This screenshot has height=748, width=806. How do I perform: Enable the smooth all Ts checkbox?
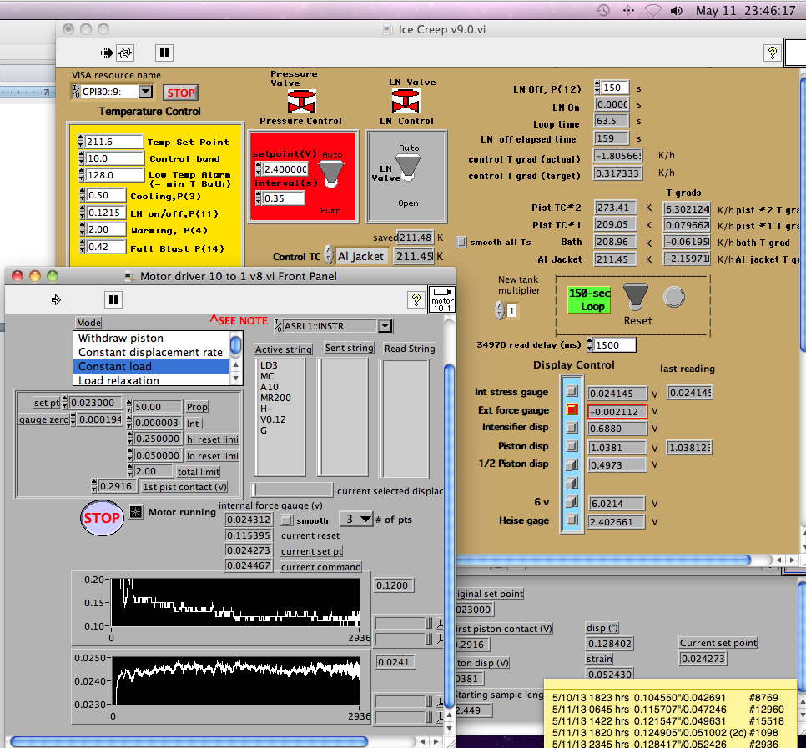[461, 243]
